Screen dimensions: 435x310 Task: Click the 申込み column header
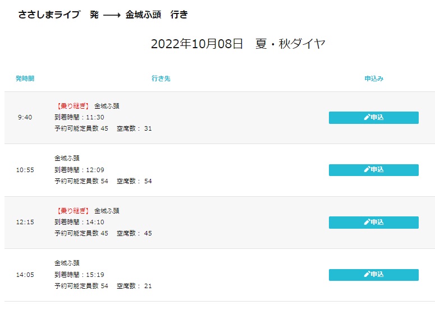(374, 78)
